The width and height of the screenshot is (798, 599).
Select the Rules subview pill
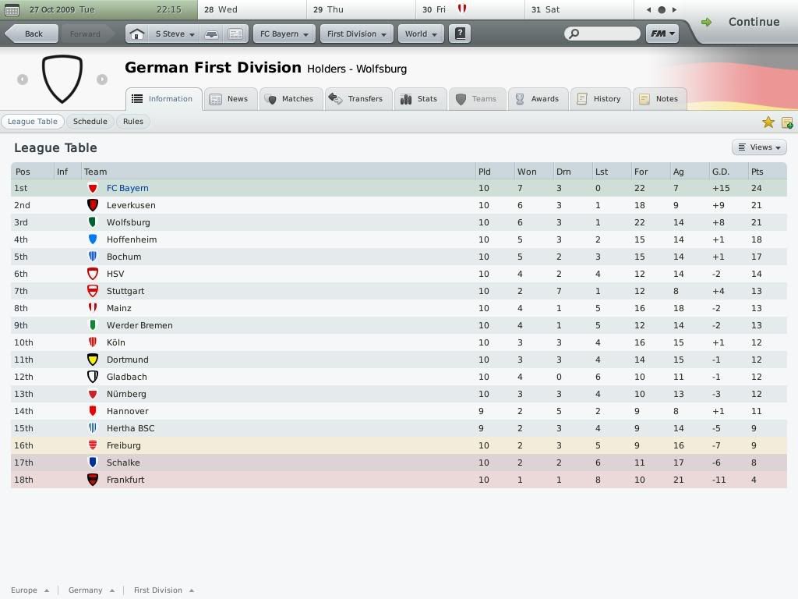(x=132, y=121)
